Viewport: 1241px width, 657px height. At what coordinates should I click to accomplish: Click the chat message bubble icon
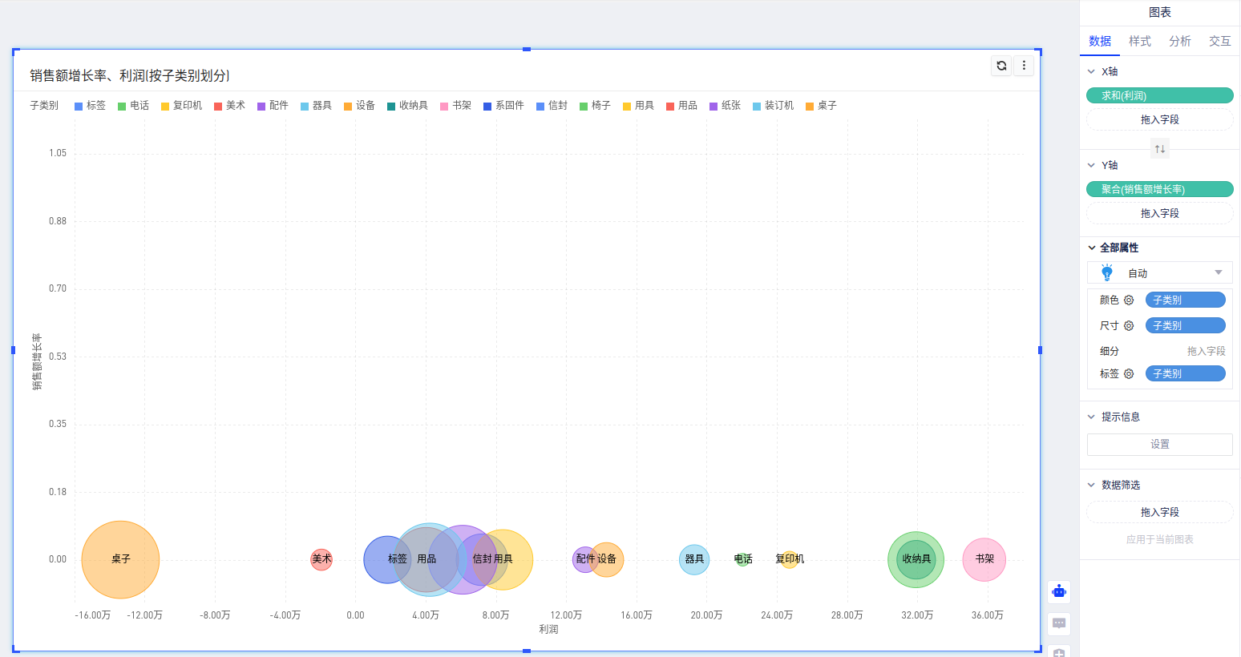[1059, 623]
